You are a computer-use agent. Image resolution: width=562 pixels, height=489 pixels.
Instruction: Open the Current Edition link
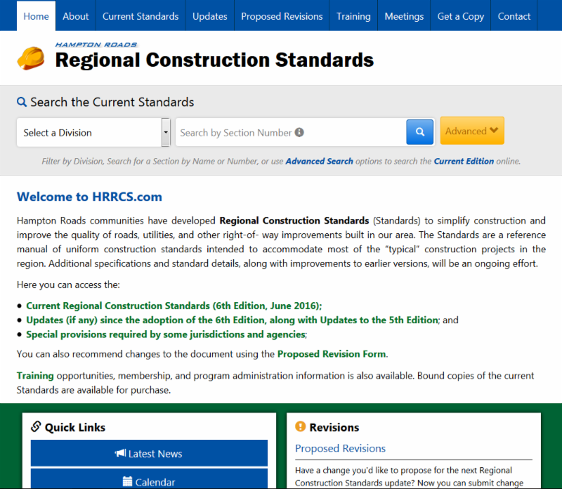pos(464,161)
